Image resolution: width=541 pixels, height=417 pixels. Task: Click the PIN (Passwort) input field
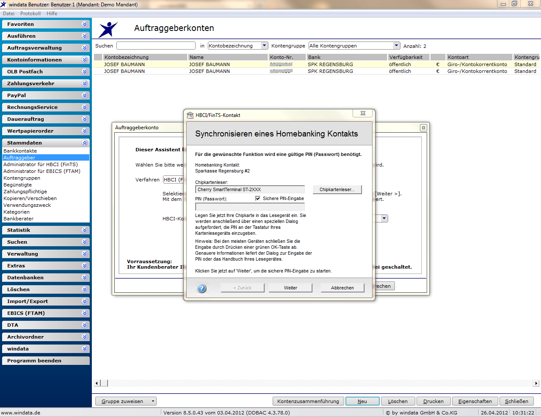click(x=250, y=207)
